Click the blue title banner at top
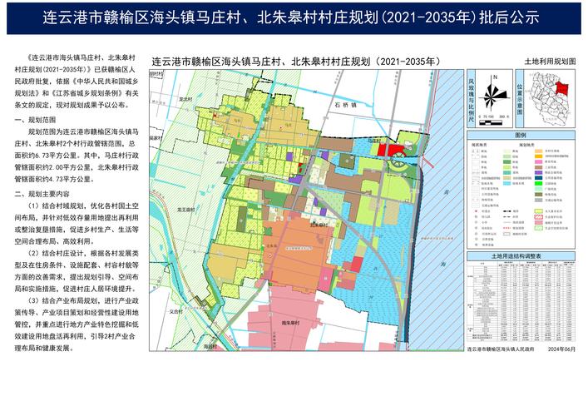Viewport: 588px width, 416px height. click(x=294, y=17)
